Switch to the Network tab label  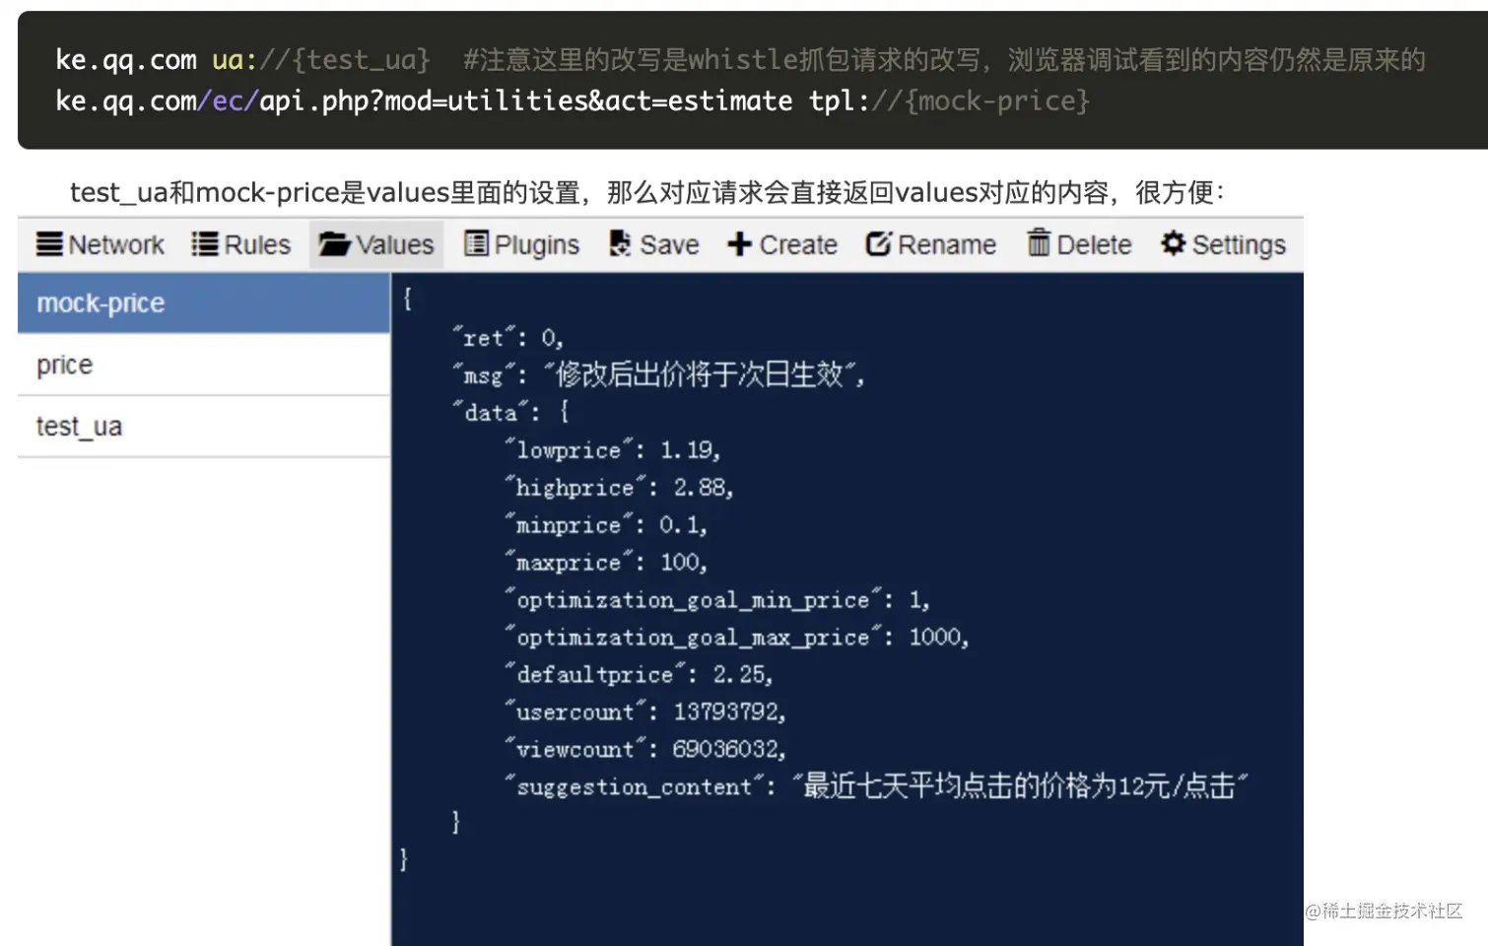pos(116,244)
